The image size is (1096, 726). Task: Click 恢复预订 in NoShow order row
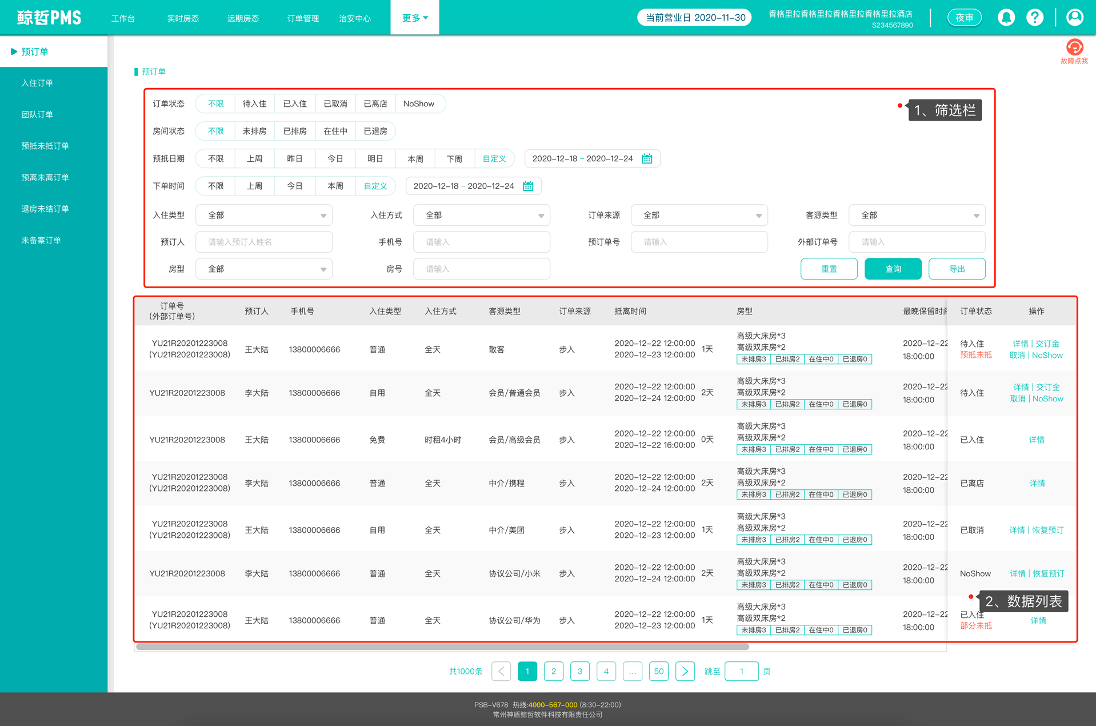(1049, 573)
